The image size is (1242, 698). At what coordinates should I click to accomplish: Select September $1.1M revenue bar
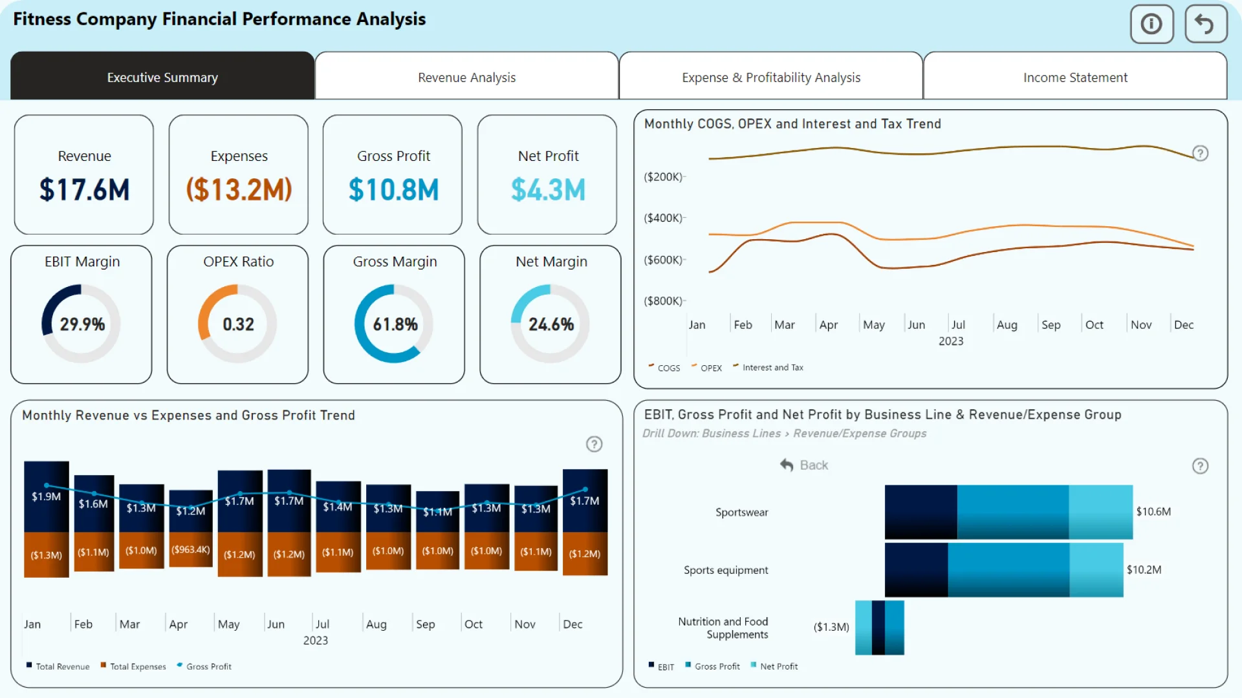point(437,512)
